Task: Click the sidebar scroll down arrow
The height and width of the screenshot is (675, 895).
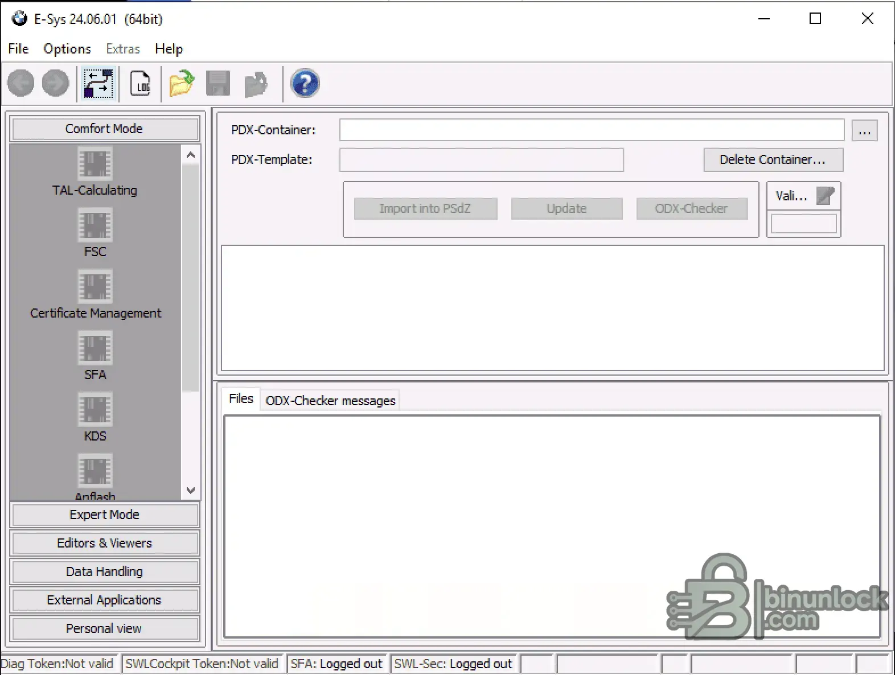Action: tap(191, 490)
